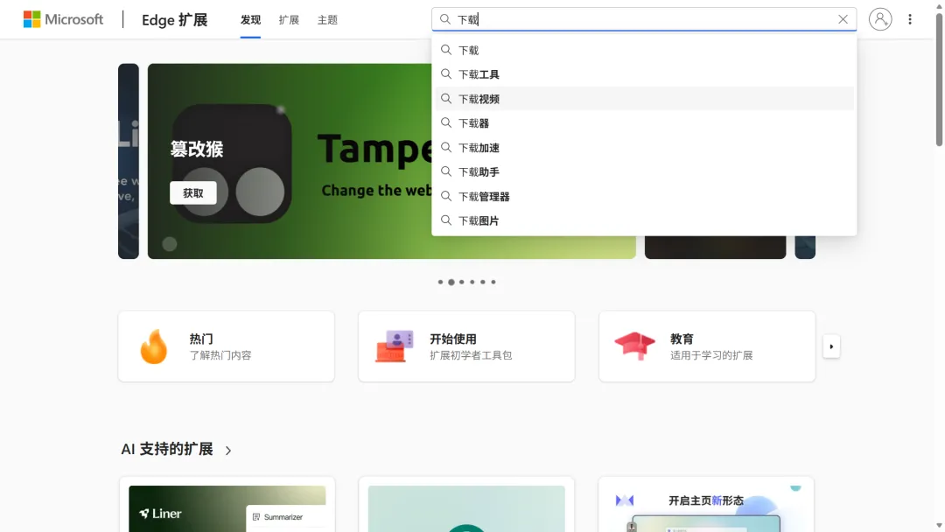Image resolution: width=945 pixels, height=532 pixels.
Task: Click the 开始使用 toolkit icon
Action: pyautogui.click(x=394, y=346)
